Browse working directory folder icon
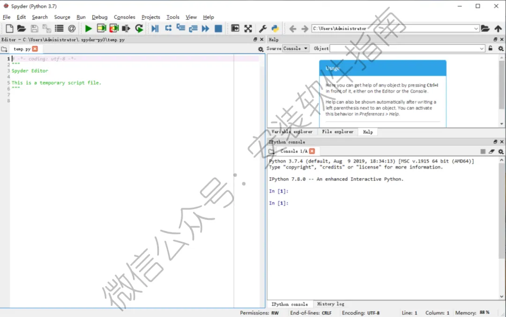Viewport: 506px width, 317px height. click(485, 29)
